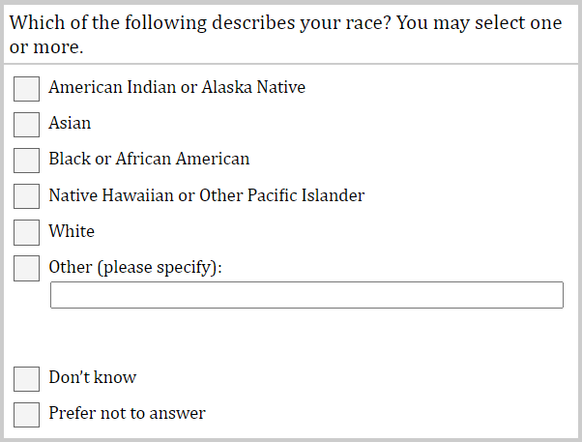Viewport: 582px width, 442px height.
Task: Tick the checkbox beside Asian
Action: pos(27,124)
